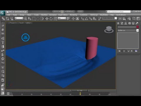Click the red object color swatch
The width and height of the screenshot is (141, 106).
point(137,27)
